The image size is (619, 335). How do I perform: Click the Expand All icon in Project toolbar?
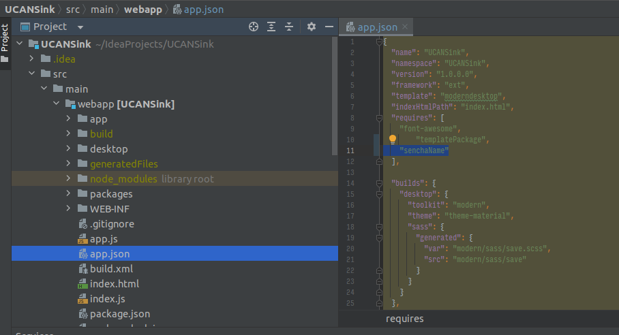click(x=271, y=27)
